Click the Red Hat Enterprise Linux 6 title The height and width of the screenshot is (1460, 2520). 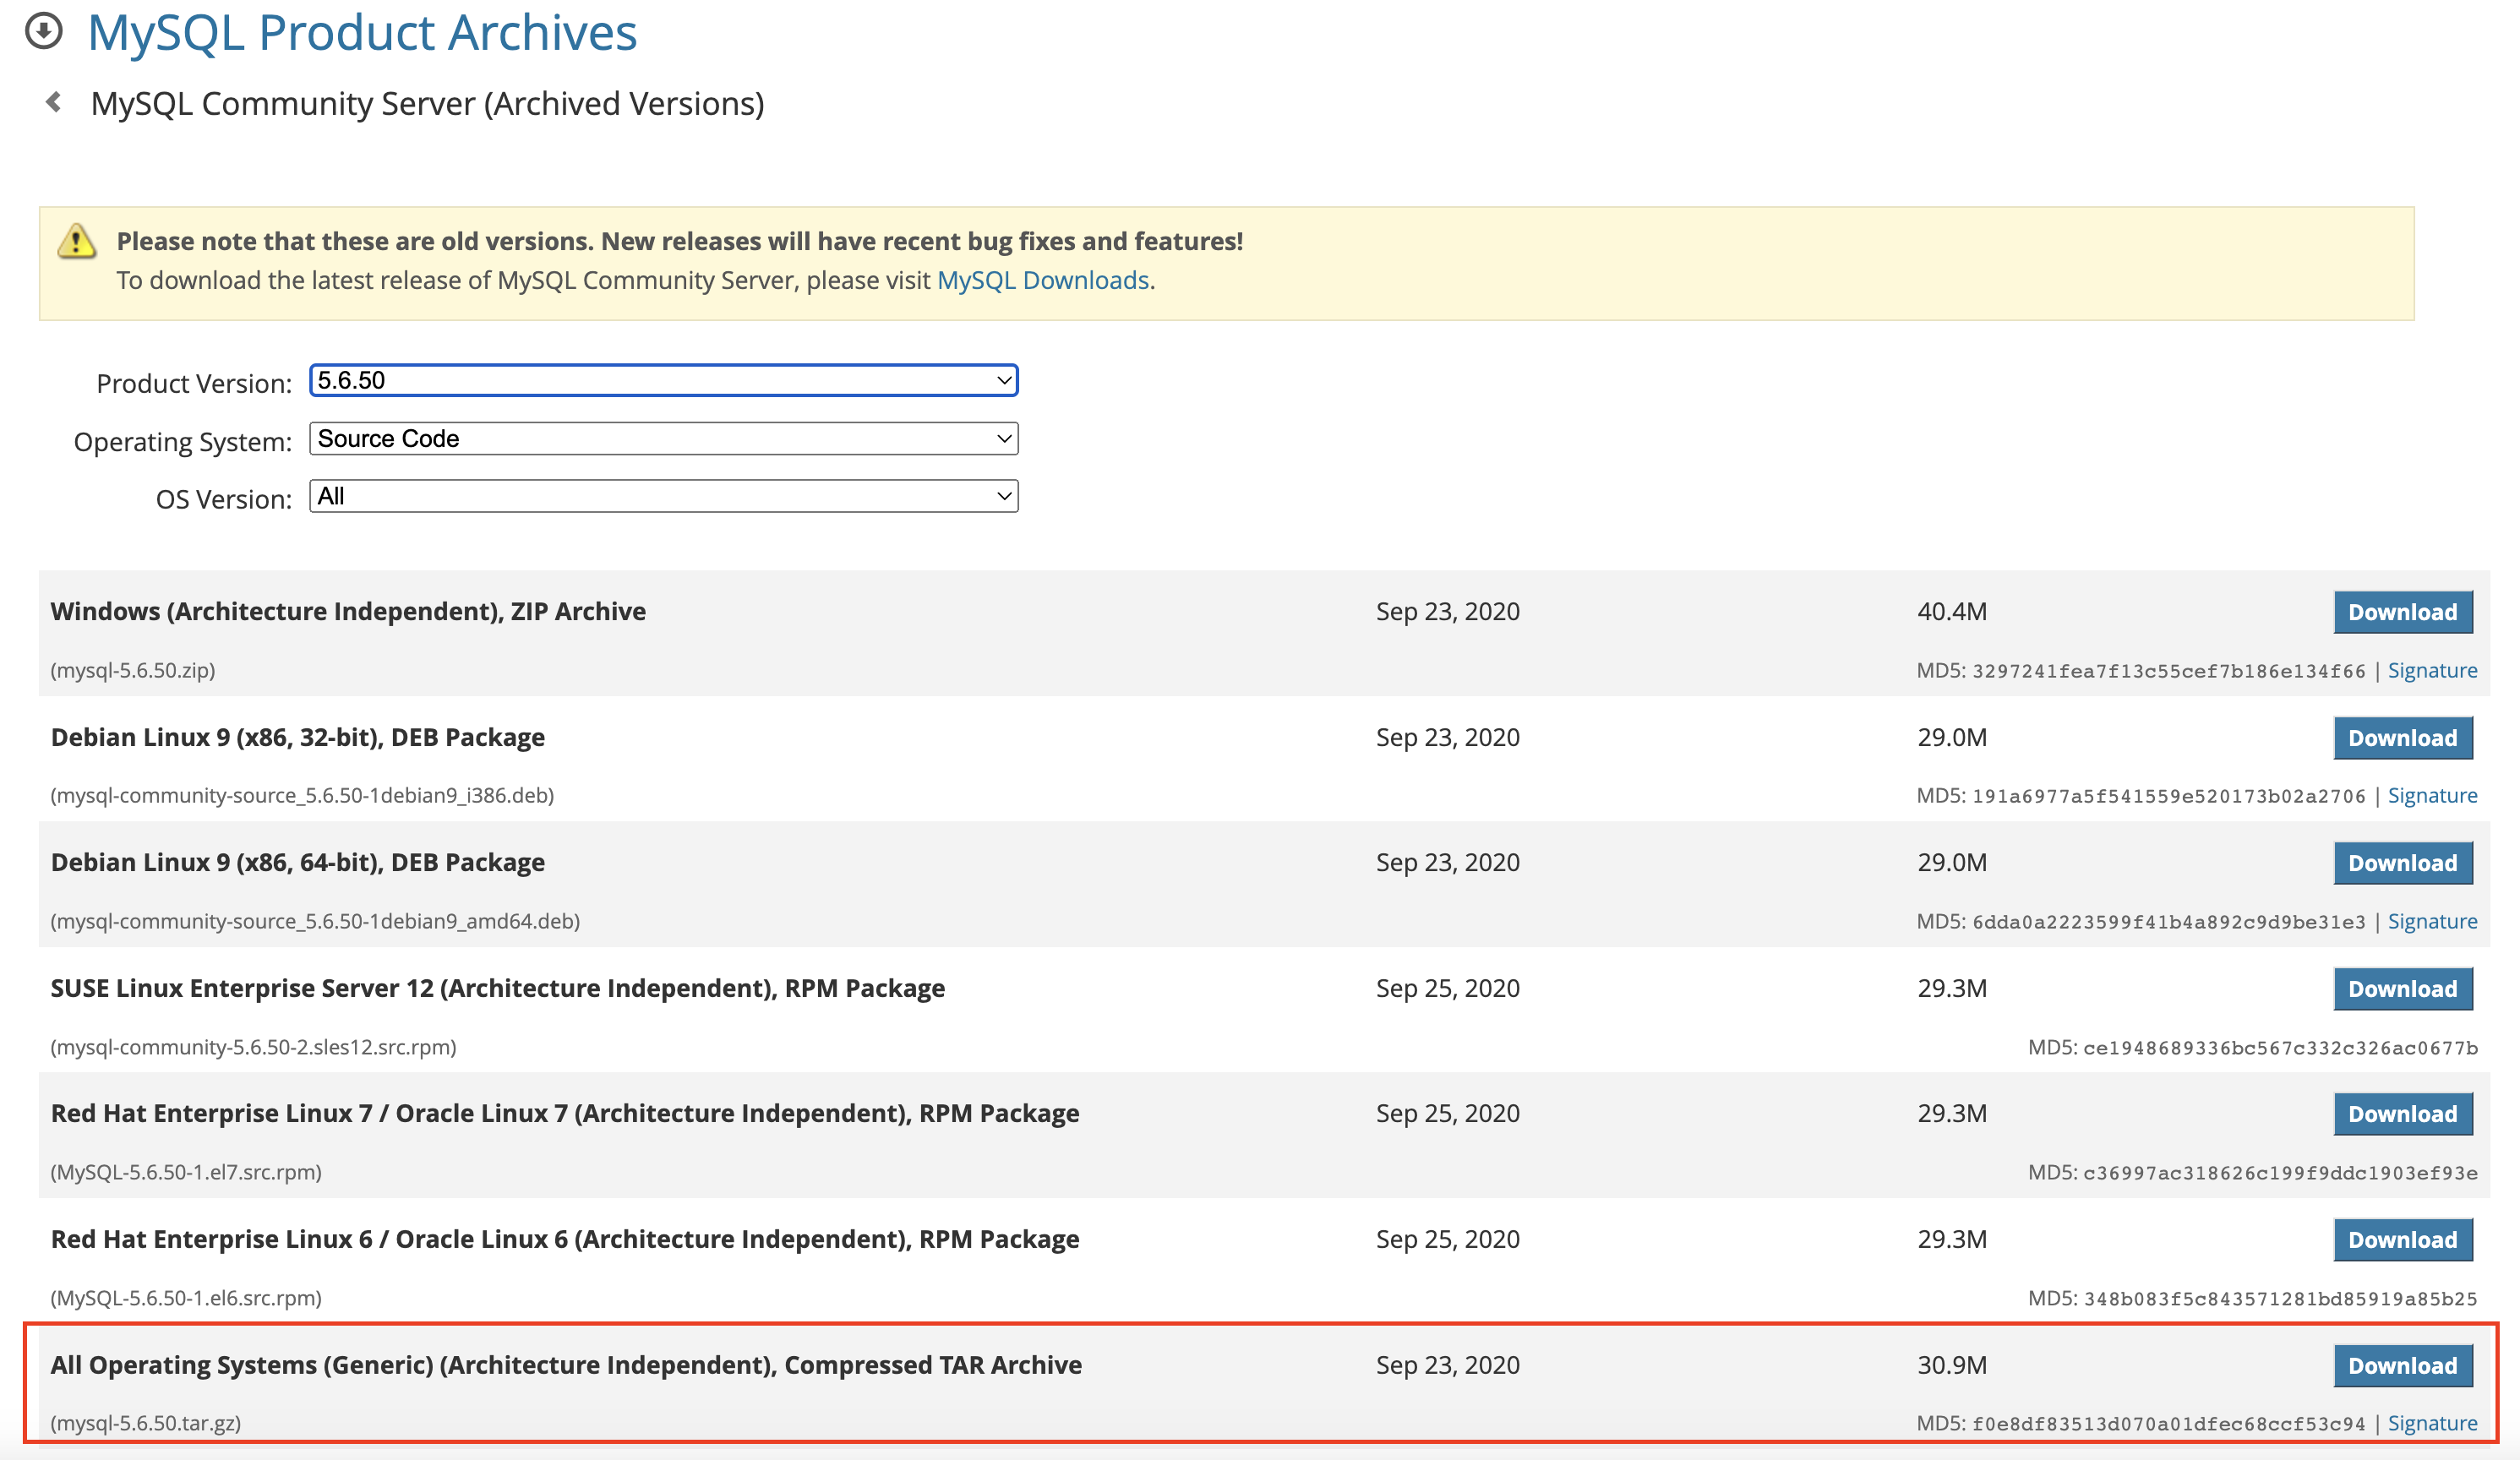point(565,1239)
